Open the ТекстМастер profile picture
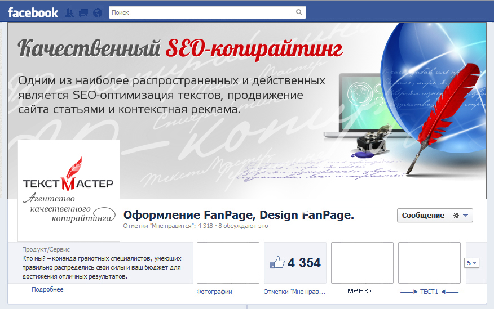The width and height of the screenshot is (494, 309). point(69,191)
